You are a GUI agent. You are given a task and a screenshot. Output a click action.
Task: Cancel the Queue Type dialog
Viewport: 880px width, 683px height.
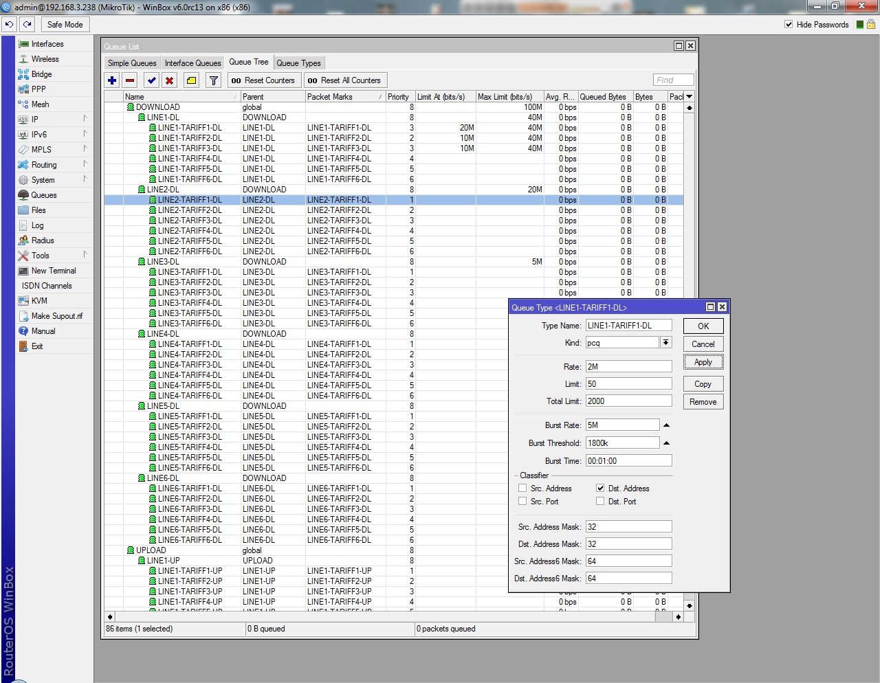coord(703,344)
